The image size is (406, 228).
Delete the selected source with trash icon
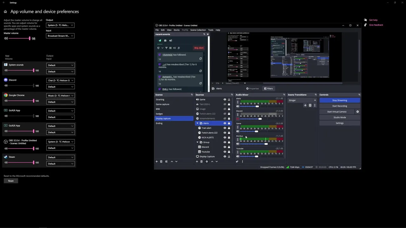click(201, 161)
